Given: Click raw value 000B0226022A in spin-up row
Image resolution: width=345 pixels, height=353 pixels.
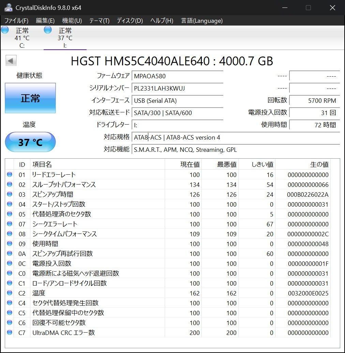Looking at the screenshot, I should 307,194.
